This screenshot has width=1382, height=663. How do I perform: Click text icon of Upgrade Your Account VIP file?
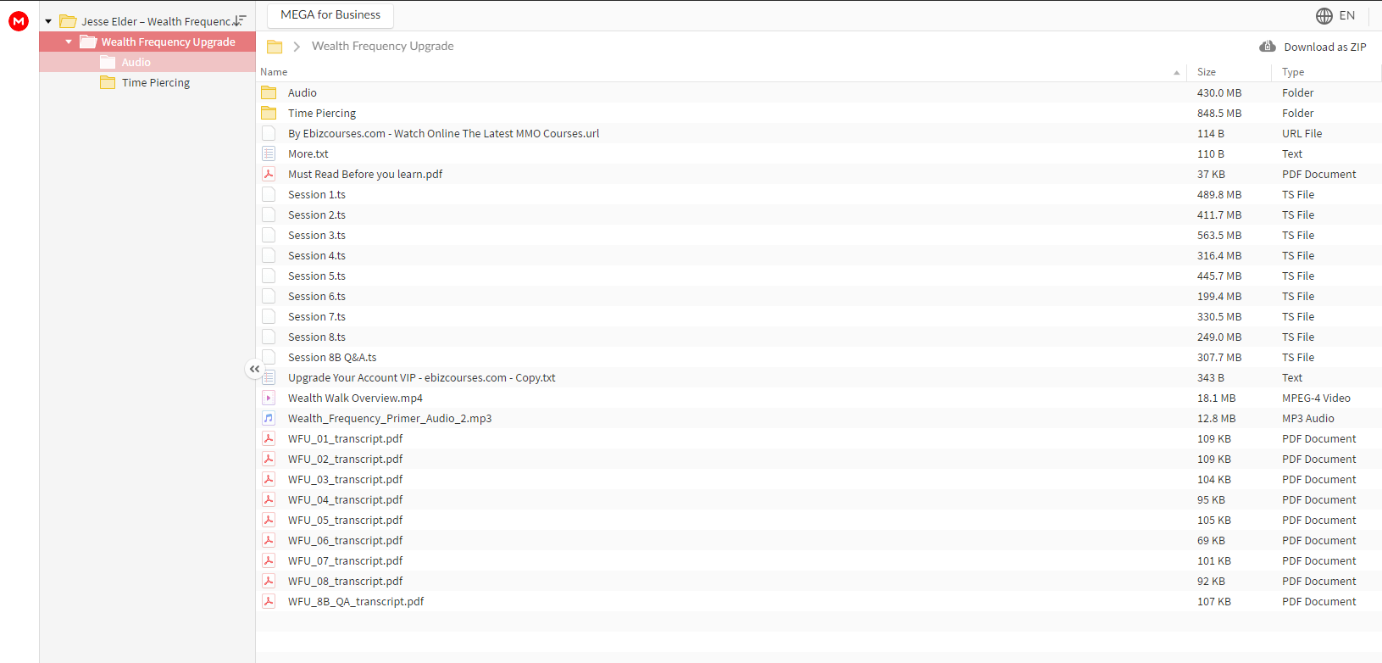(269, 377)
